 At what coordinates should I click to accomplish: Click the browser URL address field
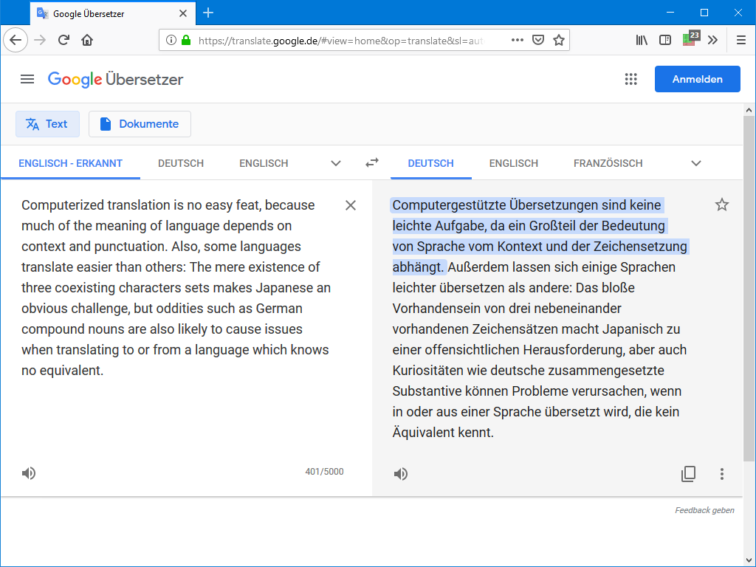(x=340, y=41)
